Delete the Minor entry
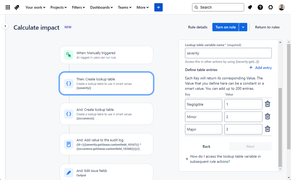The height and width of the screenshot is (180, 291). pyautogui.click(x=267, y=117)
